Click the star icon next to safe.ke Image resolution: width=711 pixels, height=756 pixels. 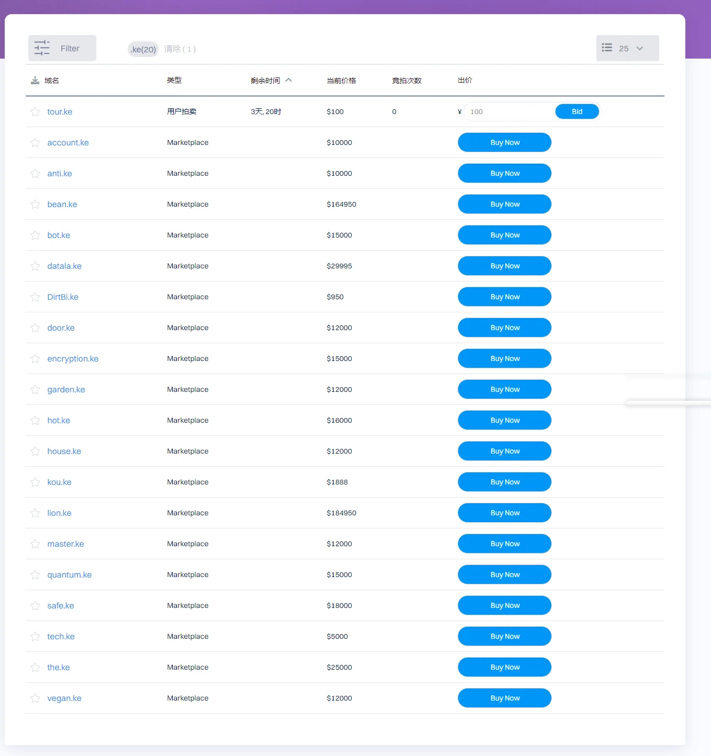click(x=35, y=605)
